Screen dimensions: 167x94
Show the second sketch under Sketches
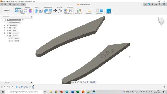click(x=9, y=41)
